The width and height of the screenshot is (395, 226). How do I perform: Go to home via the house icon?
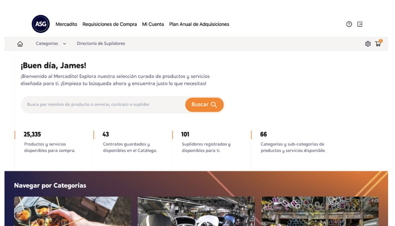click(x=20, y=44)
